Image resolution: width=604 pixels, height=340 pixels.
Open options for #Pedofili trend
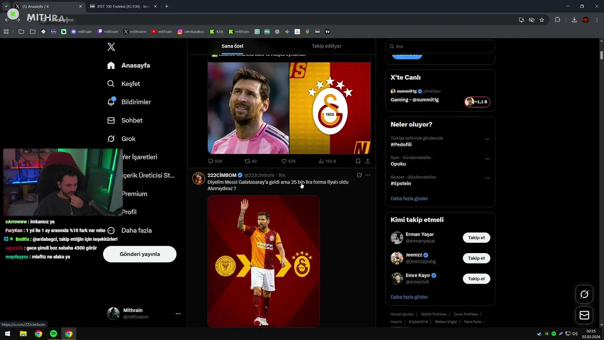[487, 139]
